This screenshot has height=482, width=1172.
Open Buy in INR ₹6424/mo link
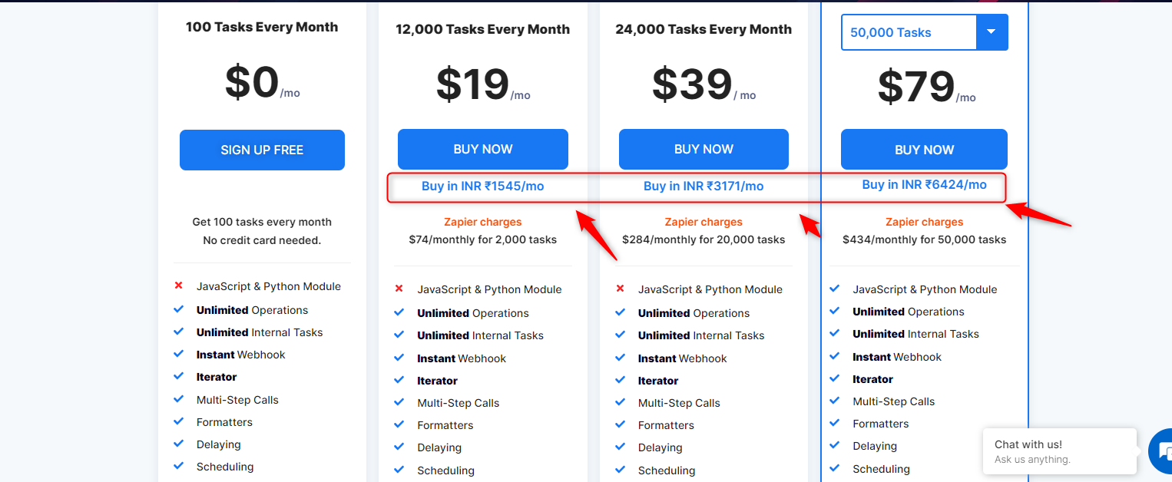click(x=924, y=184)
